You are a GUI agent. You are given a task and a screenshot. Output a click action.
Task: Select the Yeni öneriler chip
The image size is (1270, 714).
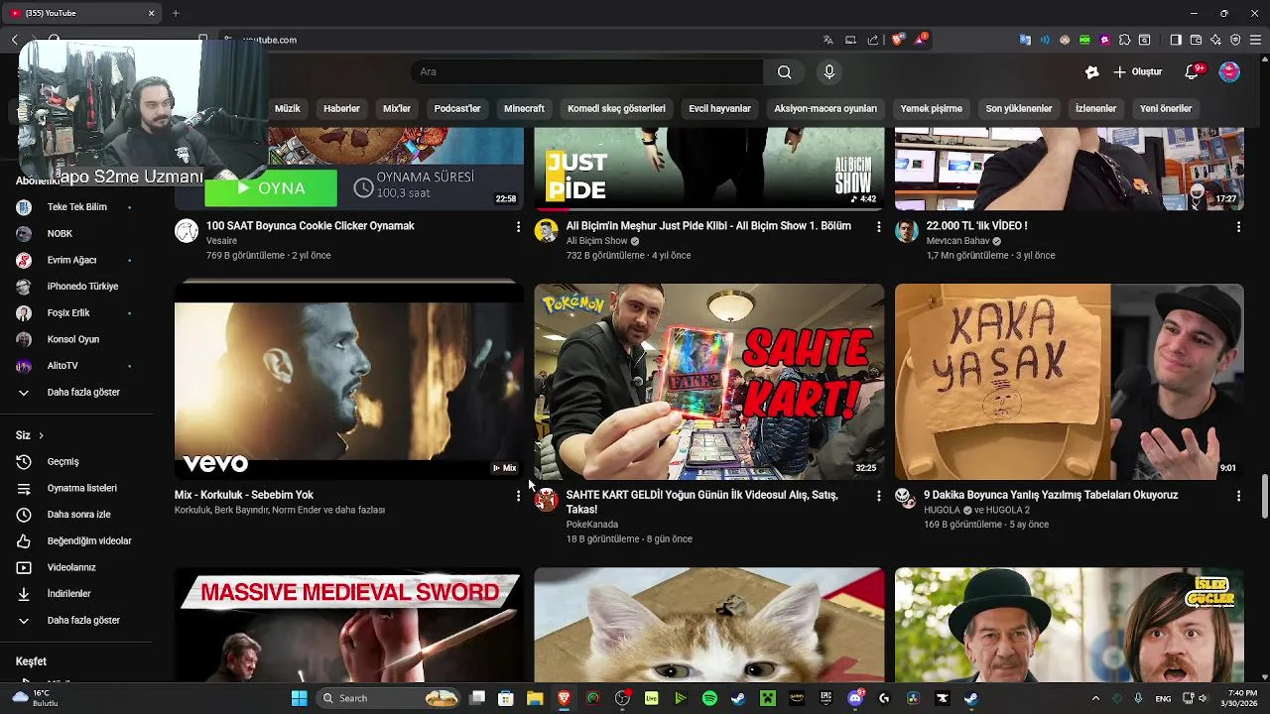pos(1166,108)
